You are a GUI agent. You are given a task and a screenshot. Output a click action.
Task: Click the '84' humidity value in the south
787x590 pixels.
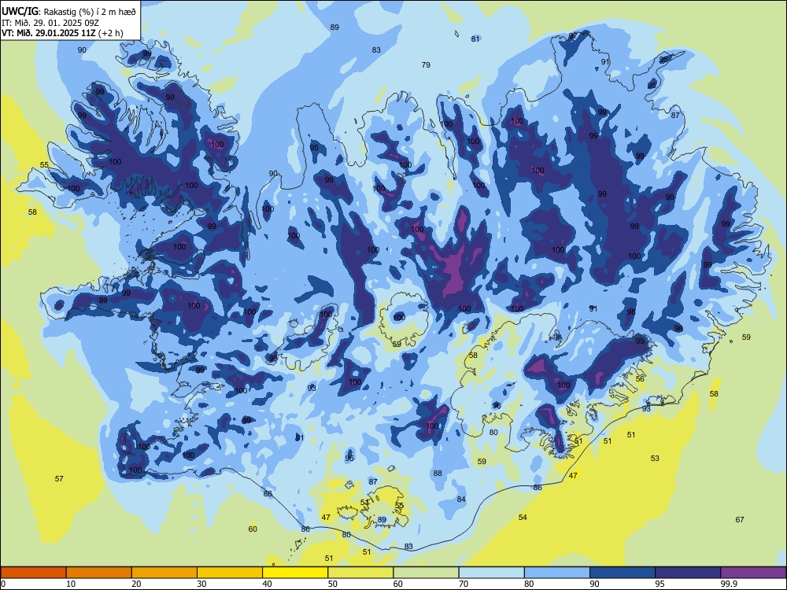pyautogui.click(x=461, y=499)
